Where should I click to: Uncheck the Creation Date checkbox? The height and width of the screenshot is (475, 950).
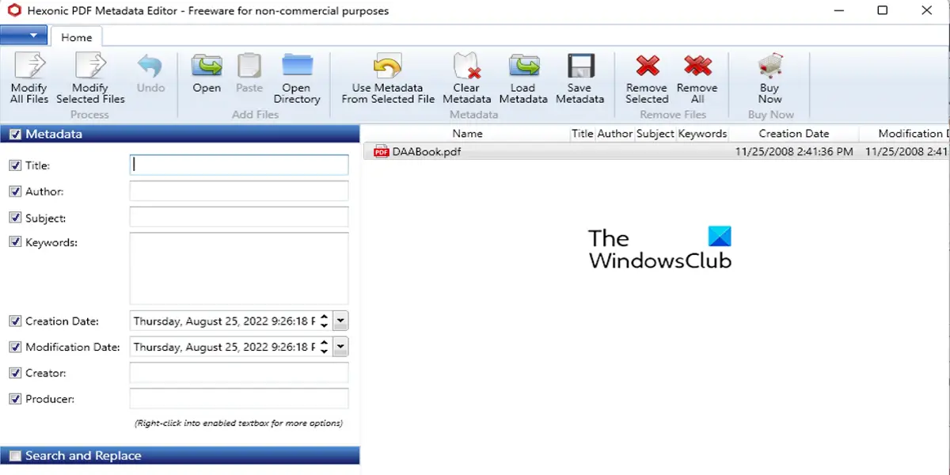click(x=15, y=321)
